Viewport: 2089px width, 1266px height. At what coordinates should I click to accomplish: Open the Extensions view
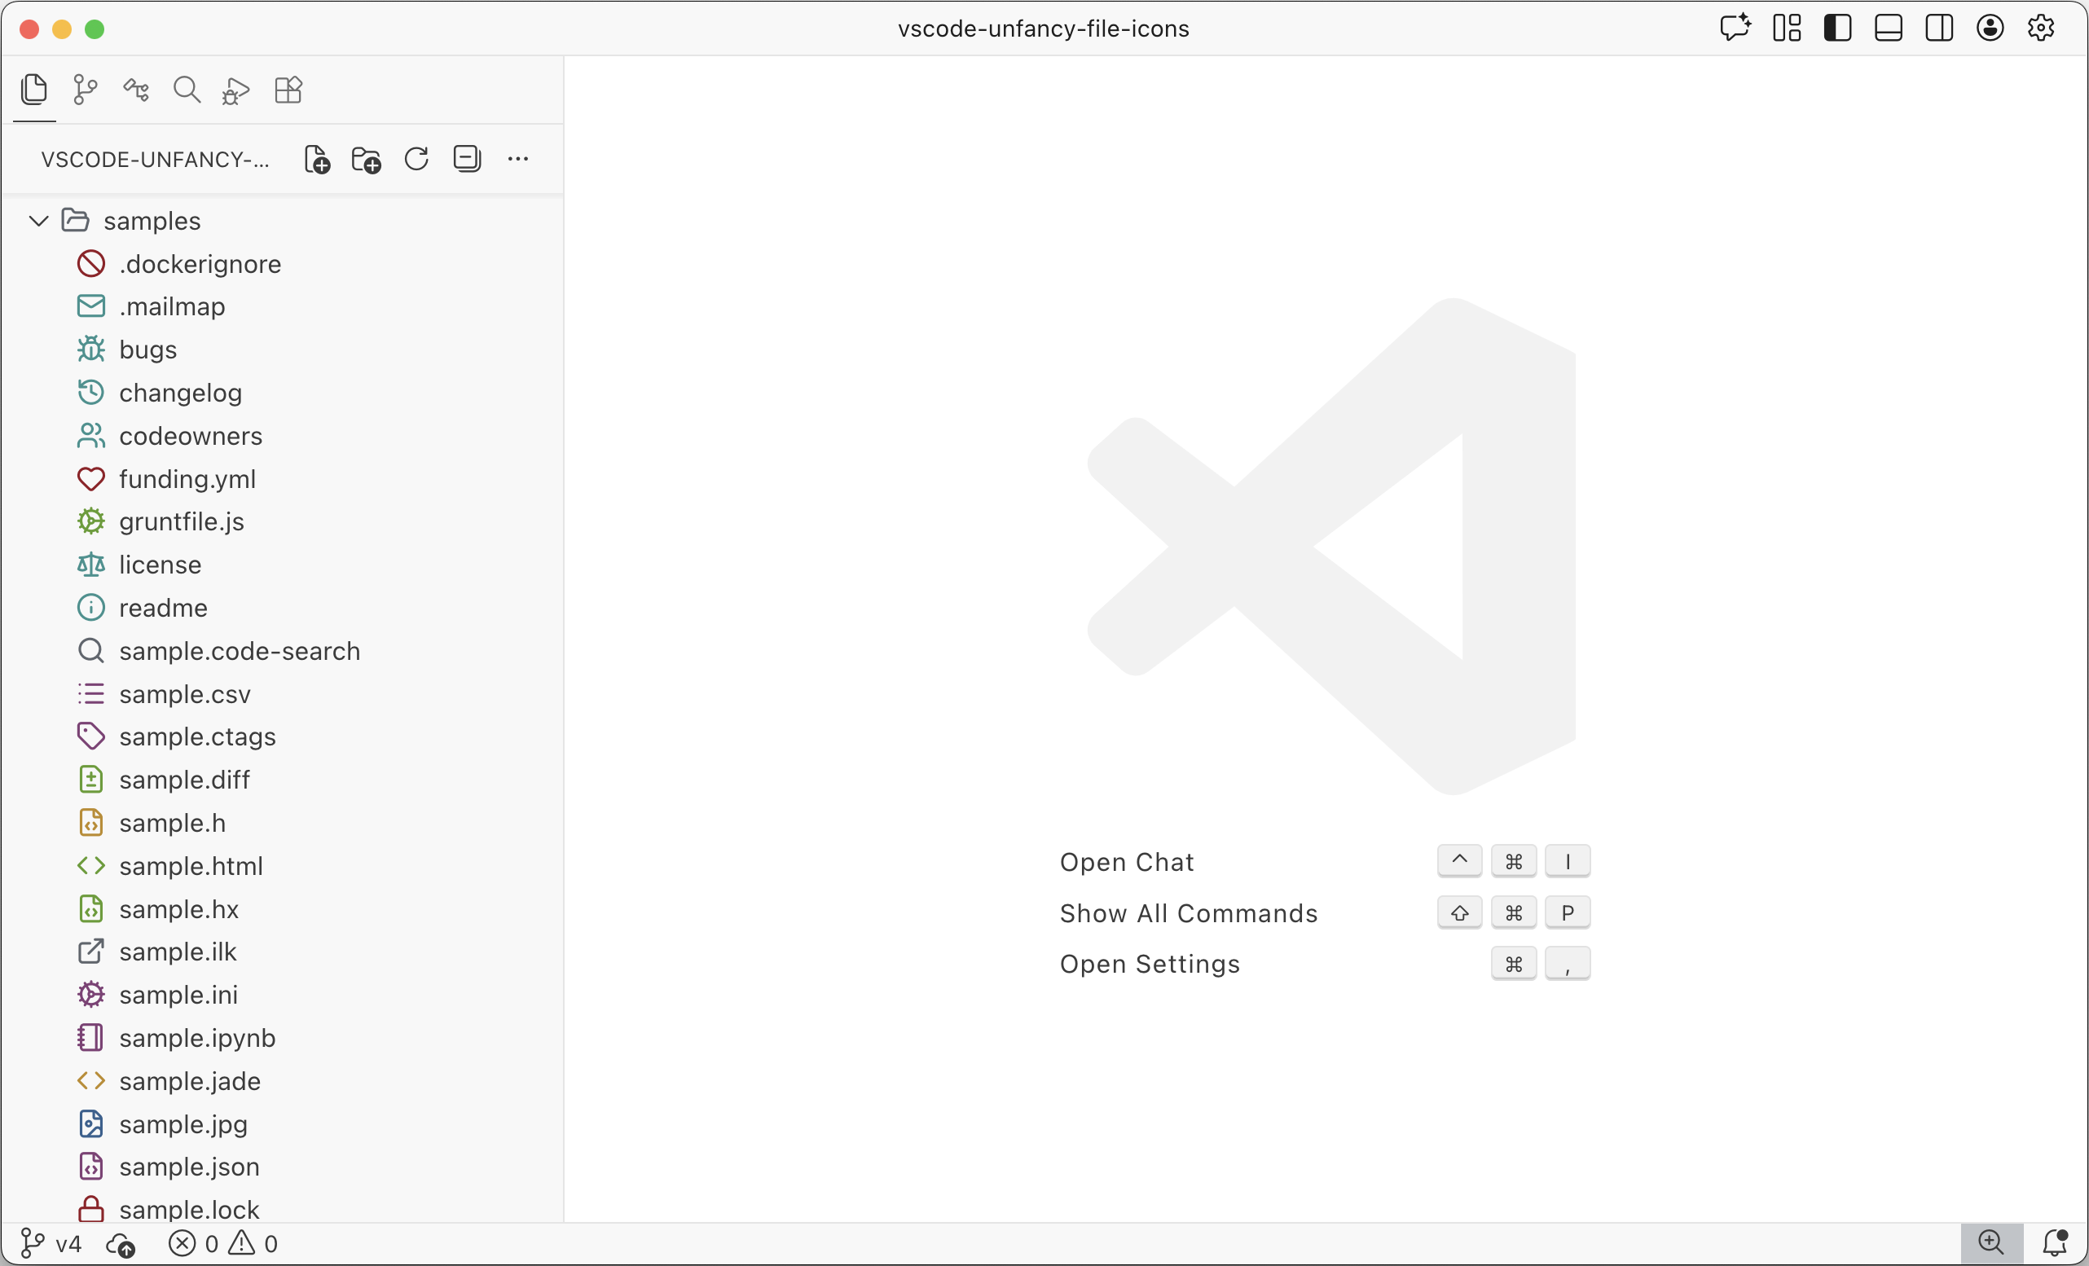(288, 89)
